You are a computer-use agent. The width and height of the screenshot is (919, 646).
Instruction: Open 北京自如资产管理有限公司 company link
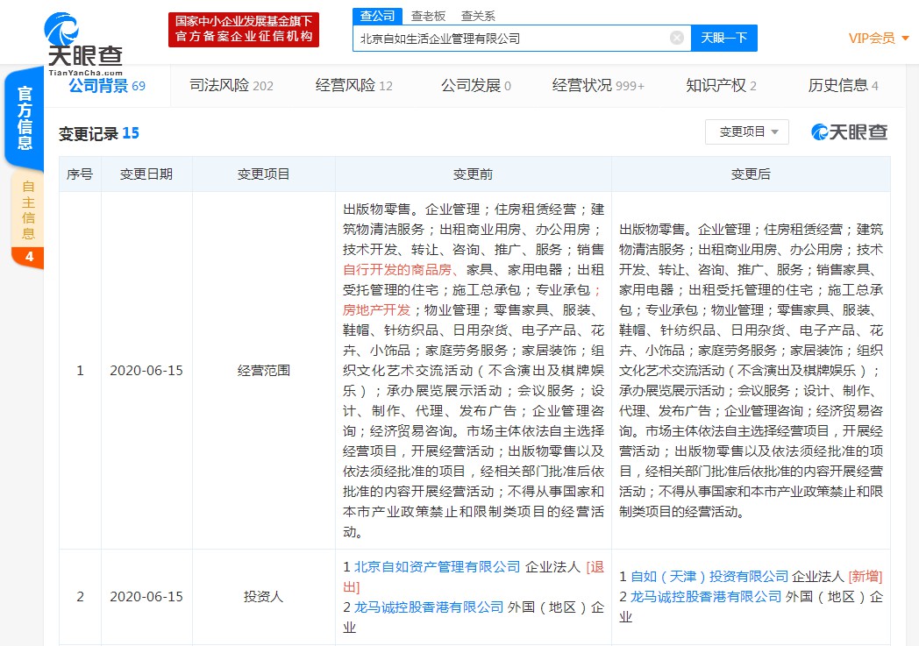click(438, 566)
